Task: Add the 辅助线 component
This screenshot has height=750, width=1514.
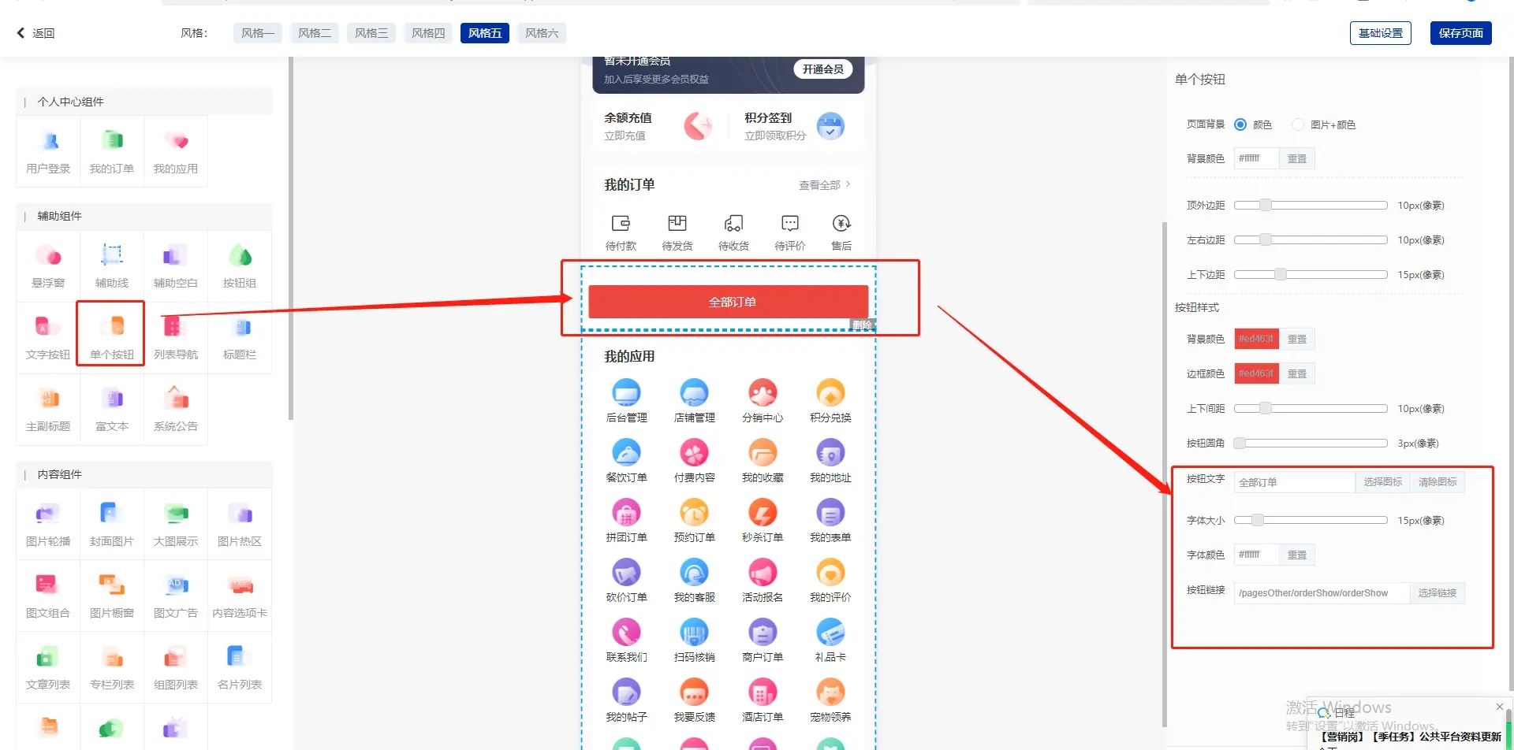Action: click(x=112, y=256)
